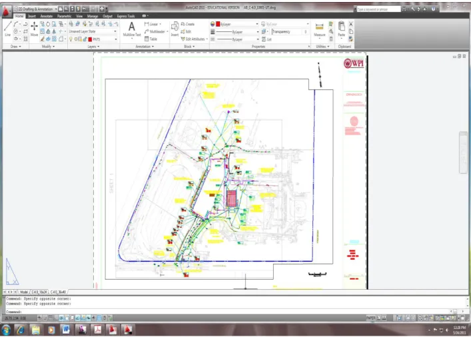This screenshot has width=471, height=337.
Task: Click the Create block tool
Action: click(188, 24)
